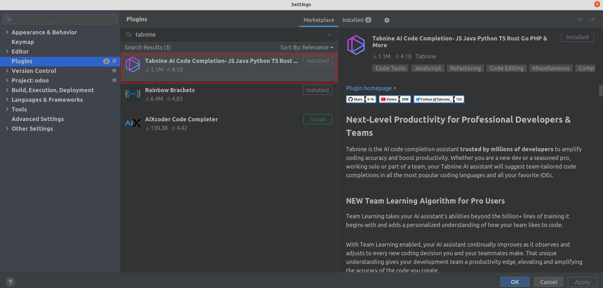Focus the settings search input field
This screenshot has height=288, width=603.
[60, 19]
